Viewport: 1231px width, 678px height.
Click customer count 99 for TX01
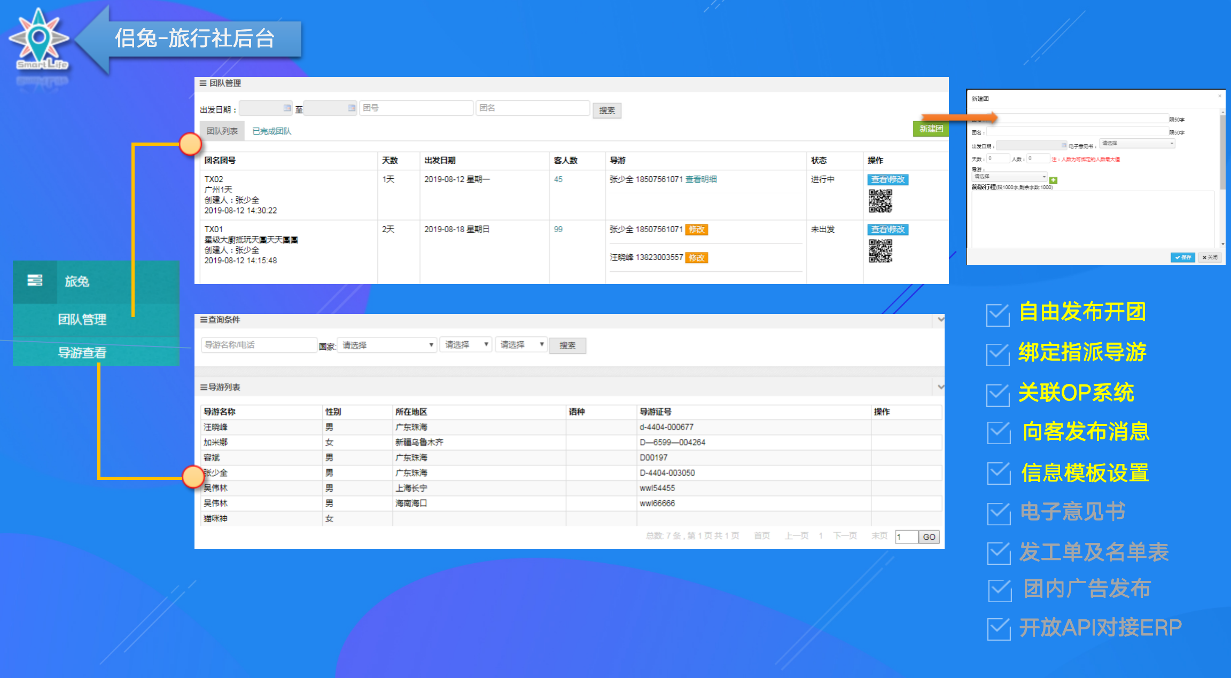coord(558,230)
